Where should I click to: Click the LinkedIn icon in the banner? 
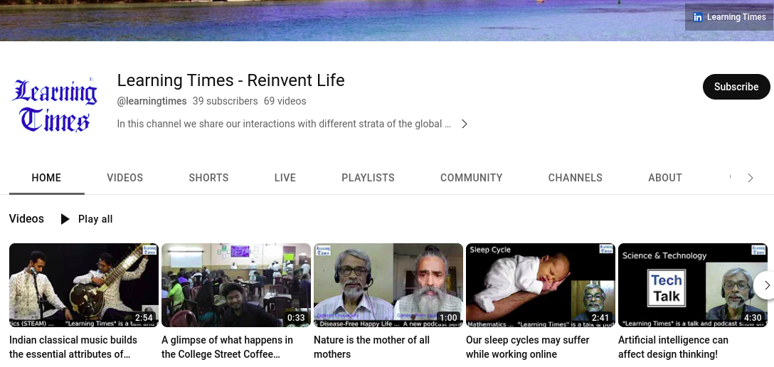[x=697, y=17]
